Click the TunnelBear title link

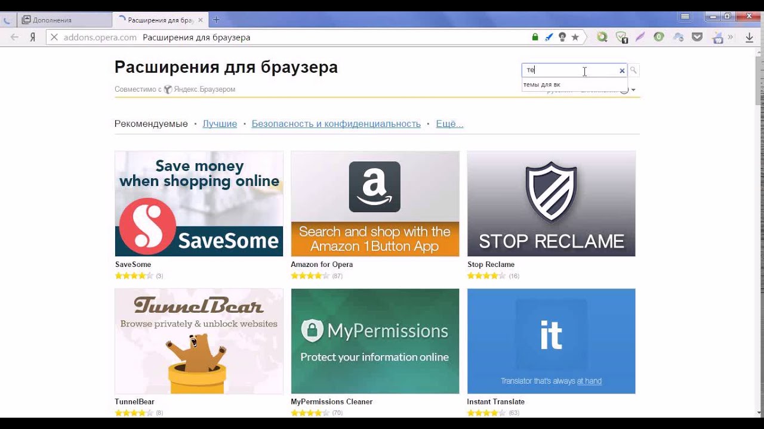[x=134, y=402]
